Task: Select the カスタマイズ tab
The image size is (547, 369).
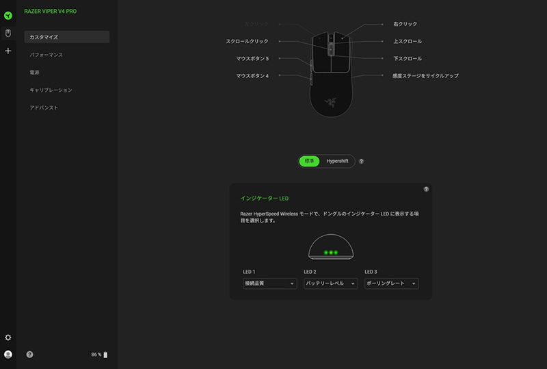Action: pyautogui.click(x=67, y=37)
